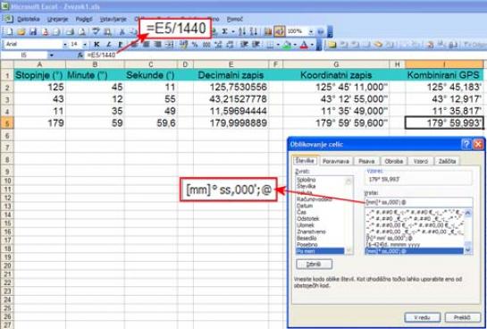Screen dimensions: 487x329
Task: Open the font color red A swatch
Action: [x=304, y=45]
